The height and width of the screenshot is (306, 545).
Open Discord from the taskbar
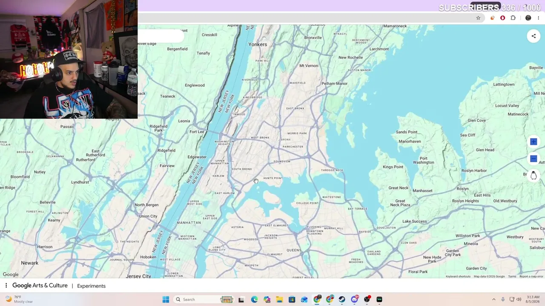click(x=355, y=300)
